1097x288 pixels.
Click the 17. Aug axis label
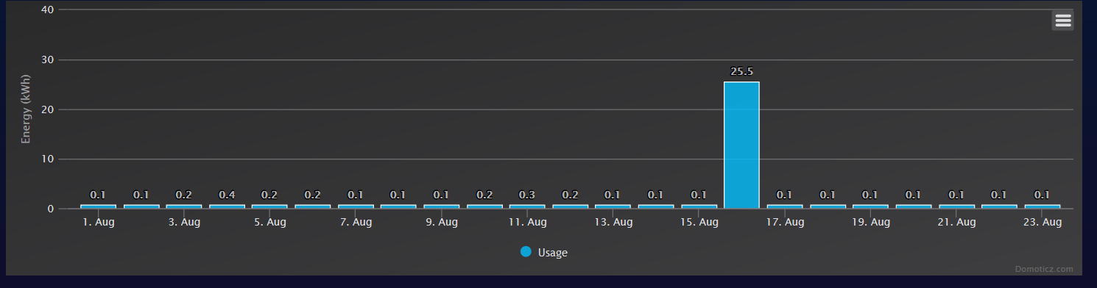pyautogui.click(x=784, y=222)
